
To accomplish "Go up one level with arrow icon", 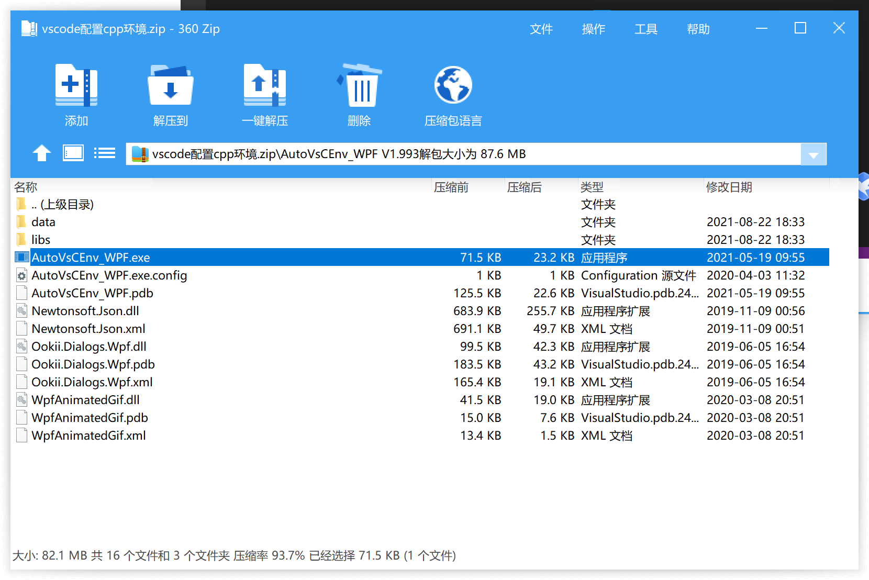I will (x=42, y=153).
